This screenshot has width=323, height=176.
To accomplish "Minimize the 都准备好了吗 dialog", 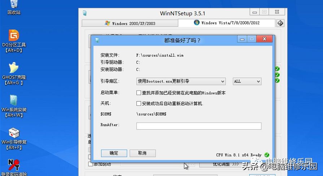I will tap(242, 39).
